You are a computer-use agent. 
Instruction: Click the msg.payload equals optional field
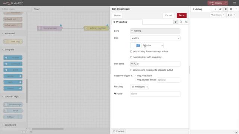pyautogui.click(x=168, y=80)
